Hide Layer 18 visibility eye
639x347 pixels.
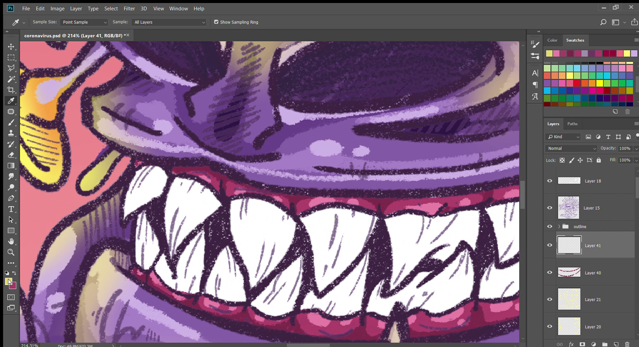[549, 181]
